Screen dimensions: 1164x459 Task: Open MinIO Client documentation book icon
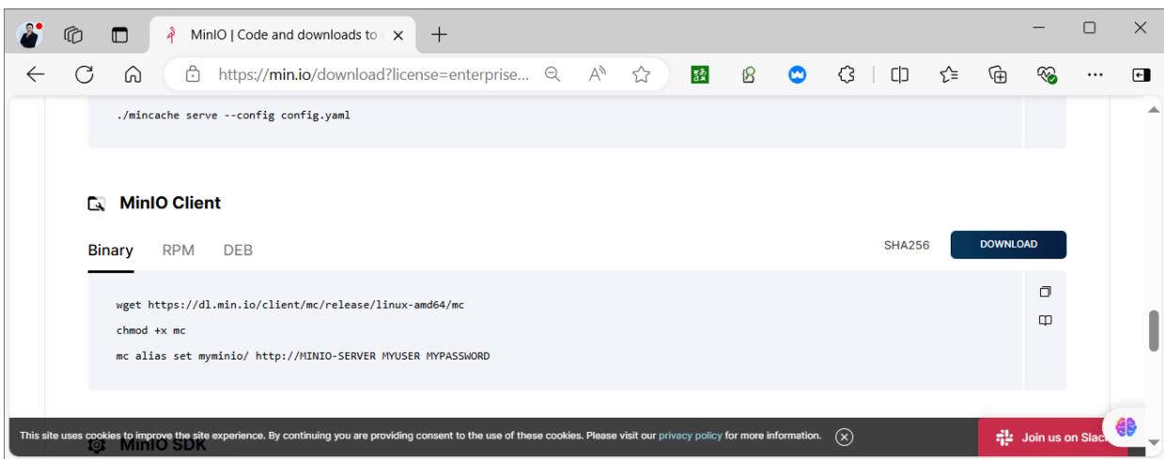[x=1044, y=321]
